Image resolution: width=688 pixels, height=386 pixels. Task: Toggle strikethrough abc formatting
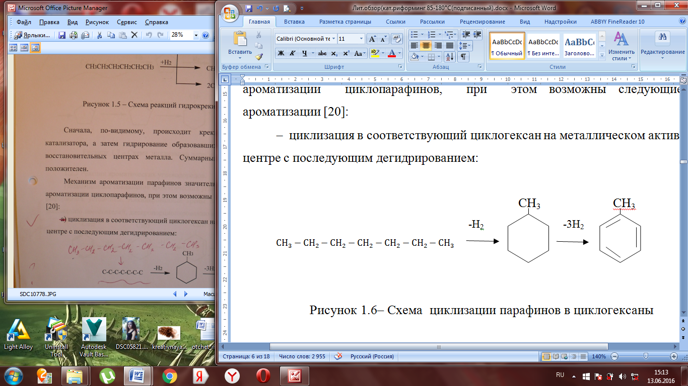(x=322, y=53)
